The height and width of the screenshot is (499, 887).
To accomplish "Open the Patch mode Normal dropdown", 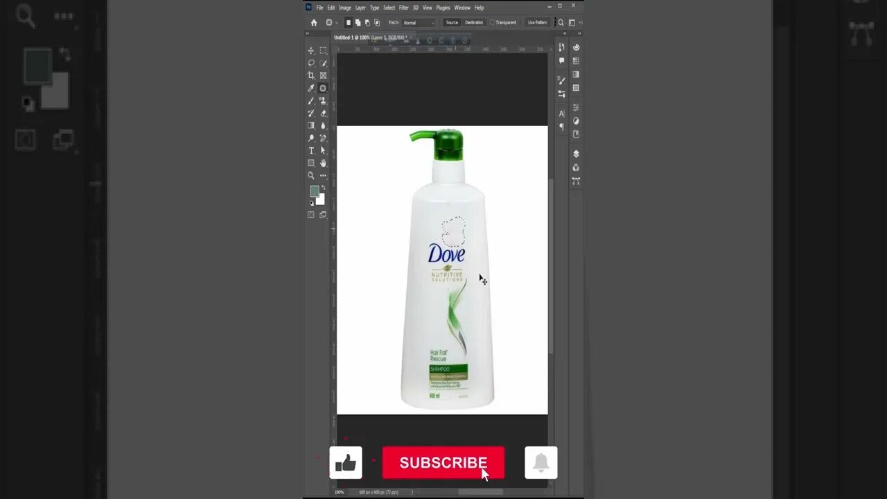I will 419,23.
